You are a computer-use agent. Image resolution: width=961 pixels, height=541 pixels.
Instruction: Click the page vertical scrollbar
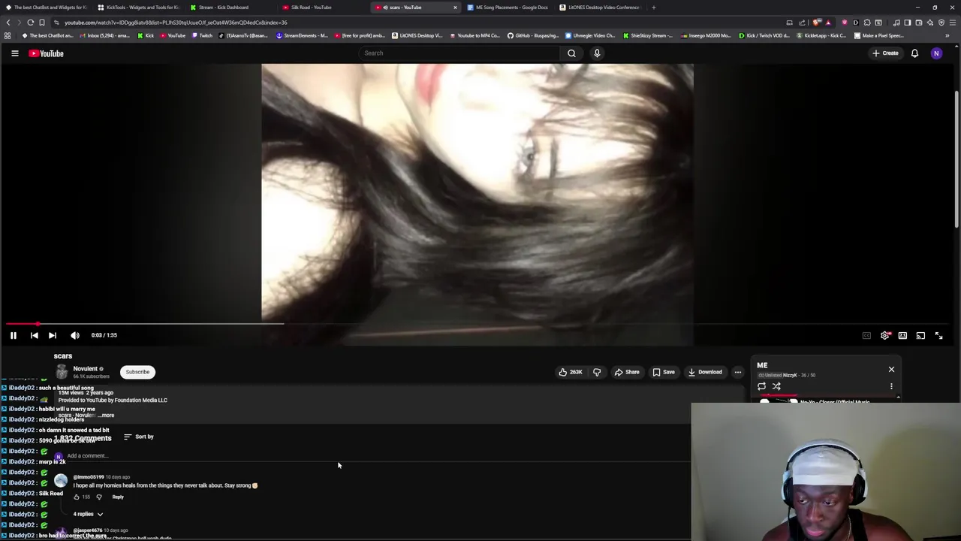pos(957,158)
